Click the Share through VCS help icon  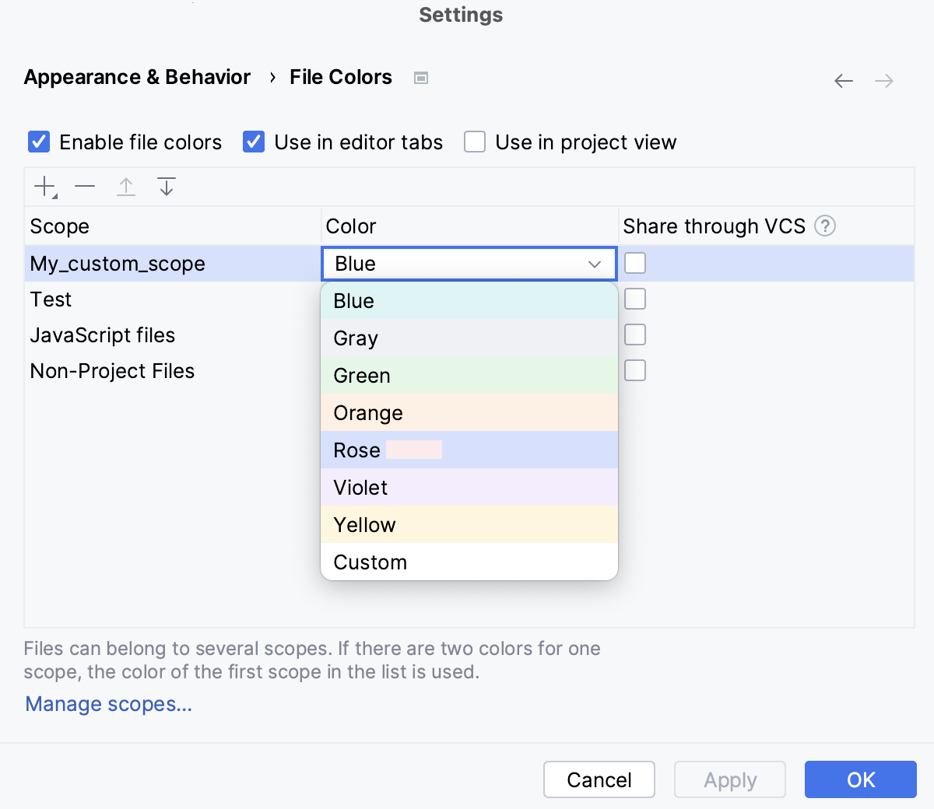point(825,226)
